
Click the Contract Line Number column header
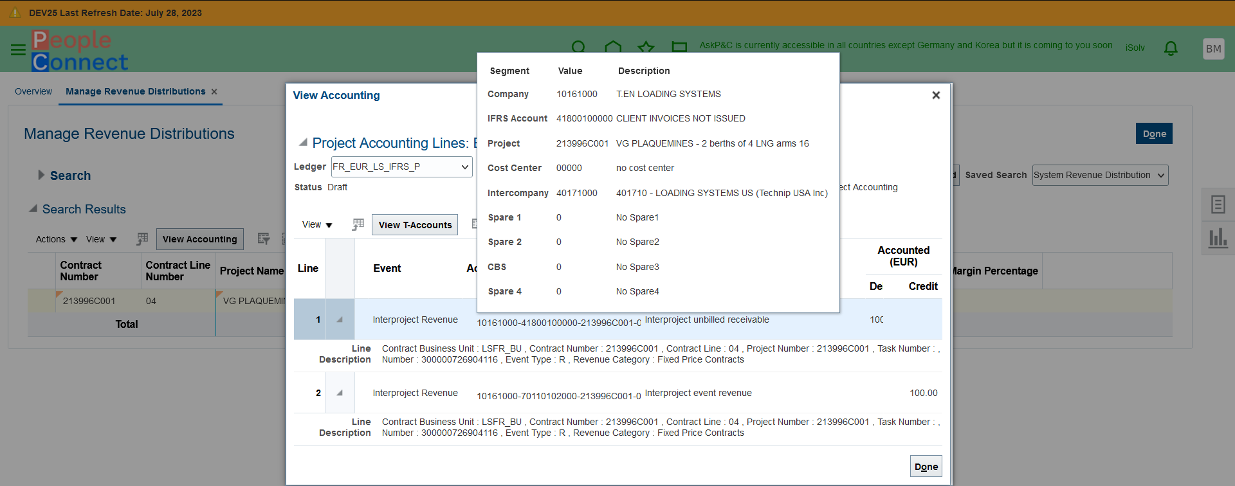178,271
